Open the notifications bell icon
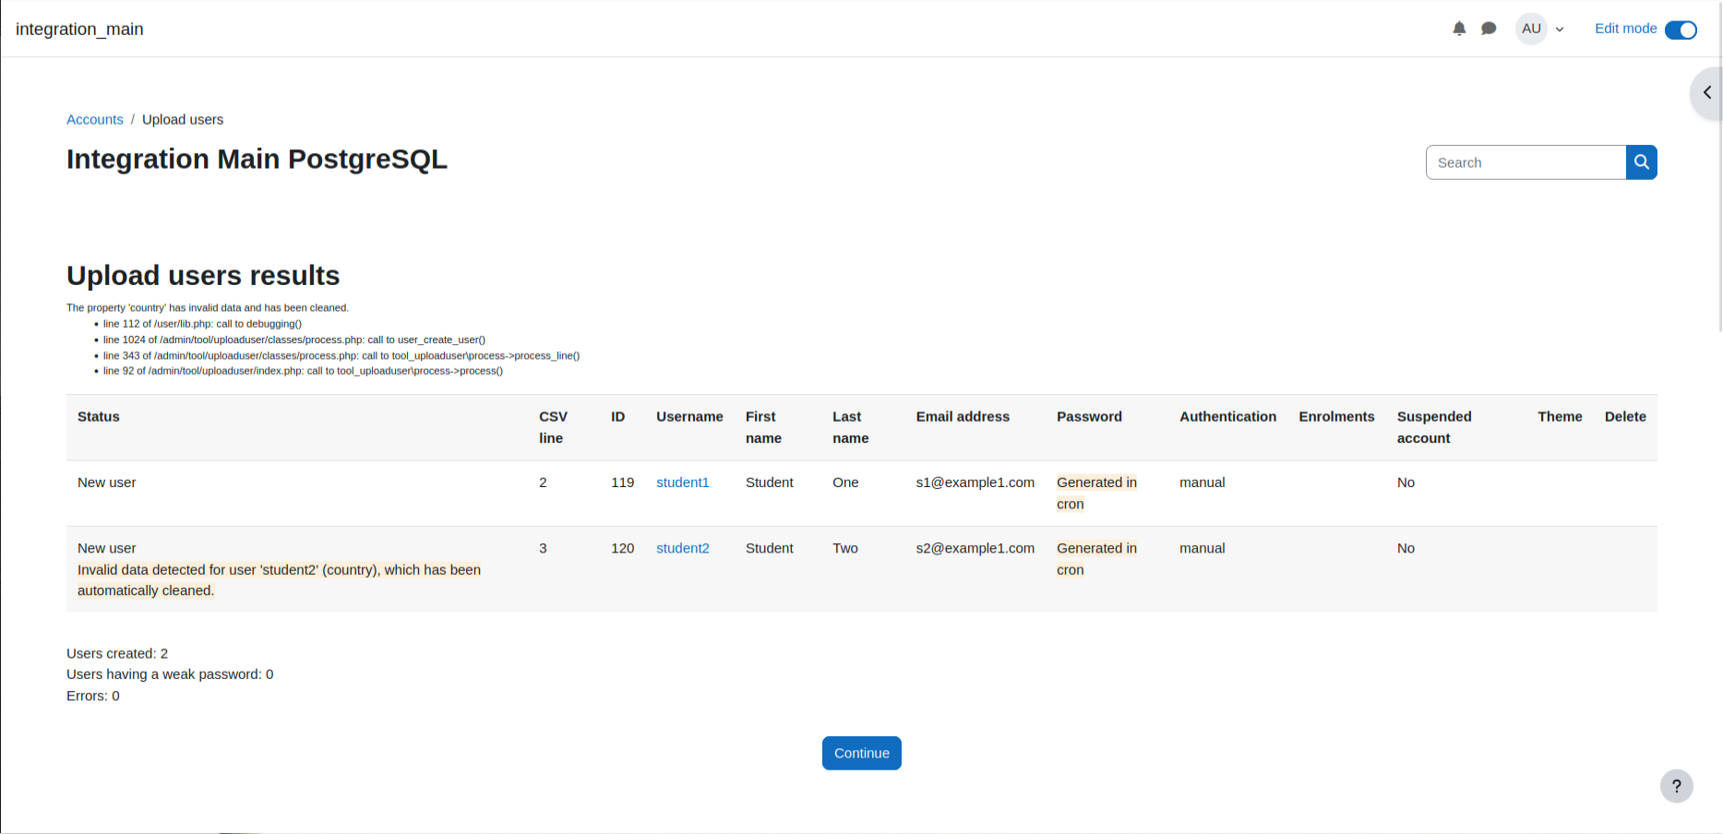1723x834 pixels. pos(1459,29)
